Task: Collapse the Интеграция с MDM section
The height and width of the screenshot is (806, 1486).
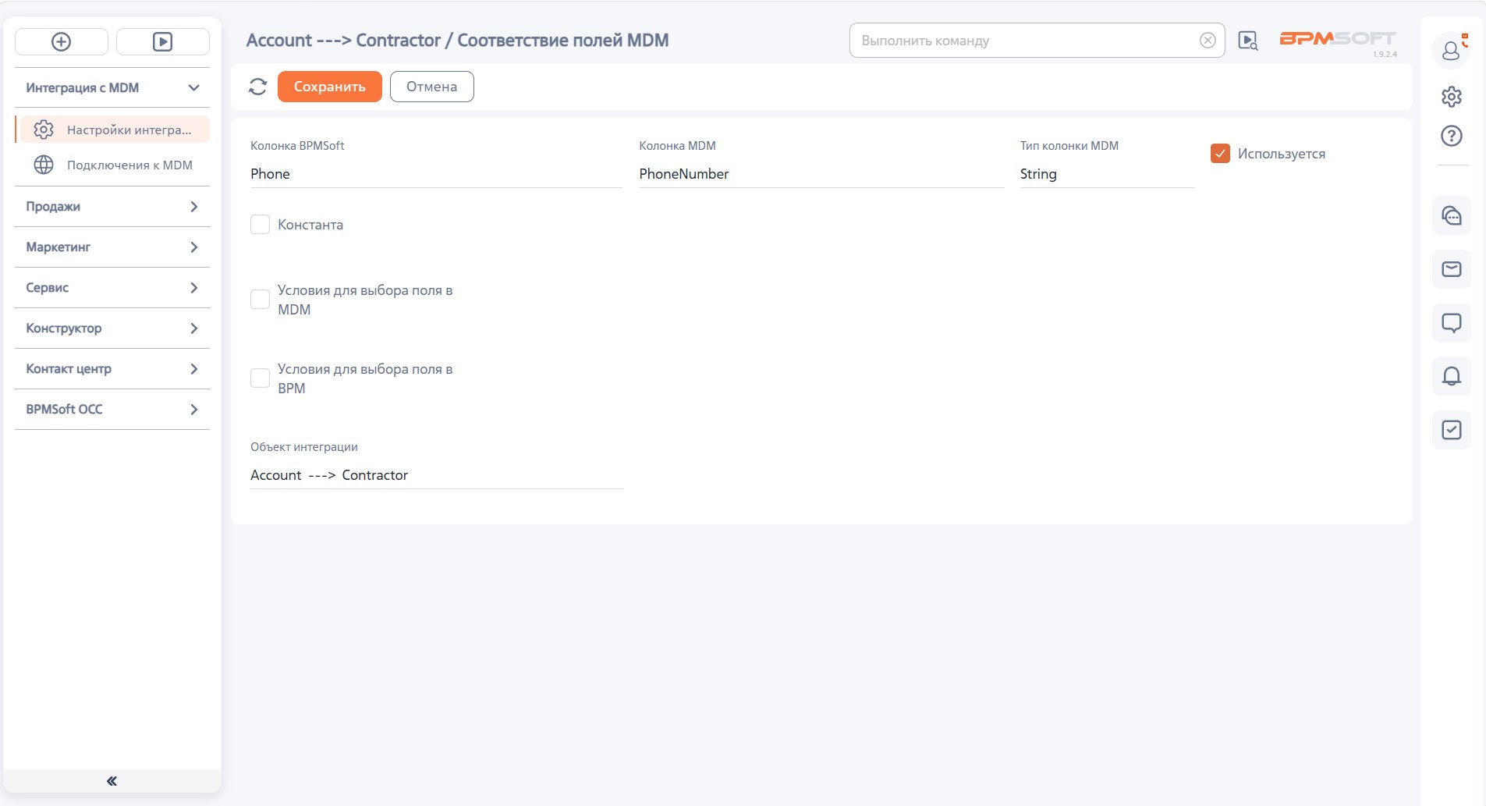Action: tap(112, 87)
